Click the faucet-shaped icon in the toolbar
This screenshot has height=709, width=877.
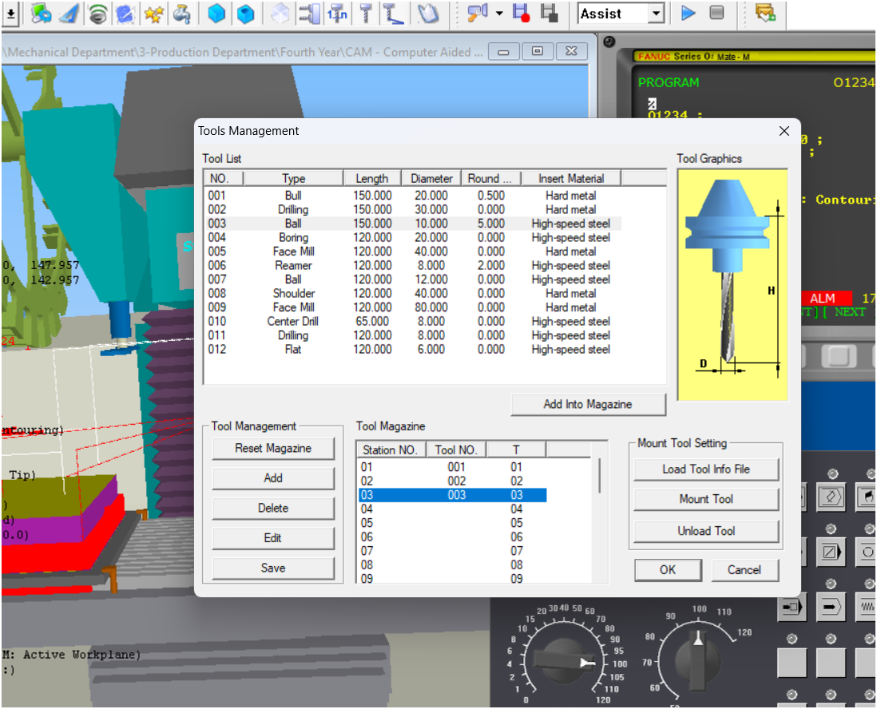coord(181,14)
